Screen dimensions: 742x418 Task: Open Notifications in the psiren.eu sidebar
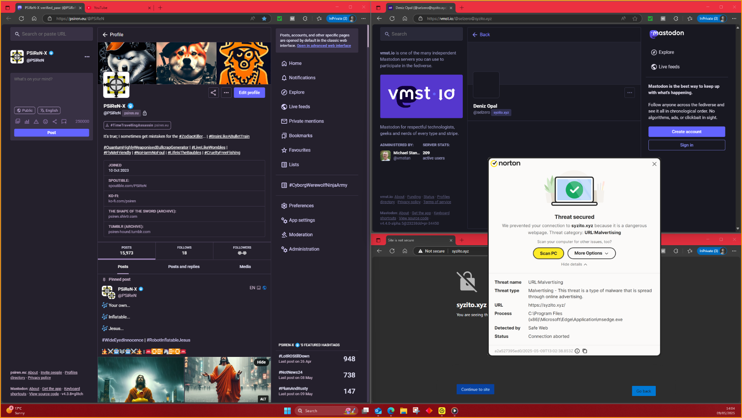click(x=298, y=78)
